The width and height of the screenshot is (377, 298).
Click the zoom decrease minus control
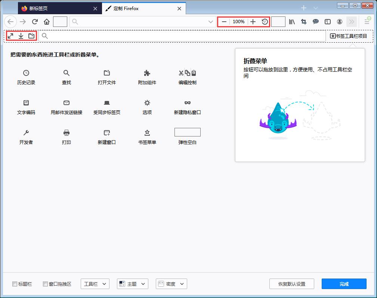(x=224, y=21)
